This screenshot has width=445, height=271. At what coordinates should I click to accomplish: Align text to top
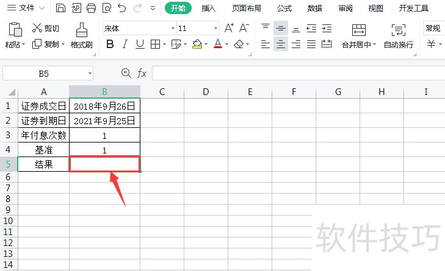(266, 28)
